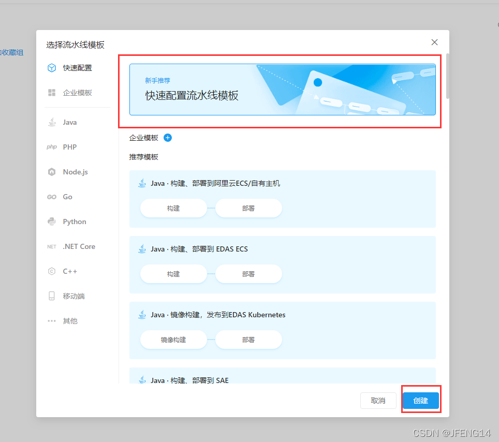This screenshot has width=499, height=442.
Task: Click Java icon on EDAS ECS template card
Action: [x=142, y=249]
